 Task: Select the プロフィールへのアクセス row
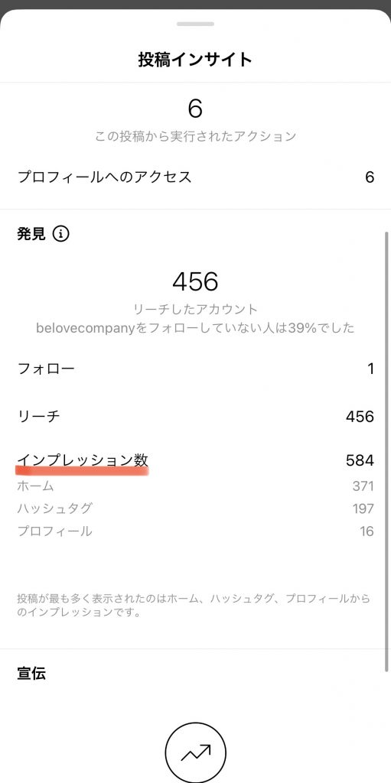[x=196, y=177]
